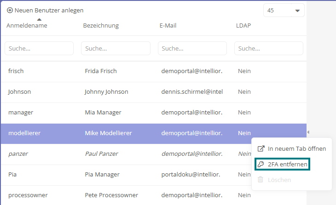Click the sort arrow above Anmeldename
Image resolution: width=336 pixels, height=205 pixels.
click(x=39, y=19)
